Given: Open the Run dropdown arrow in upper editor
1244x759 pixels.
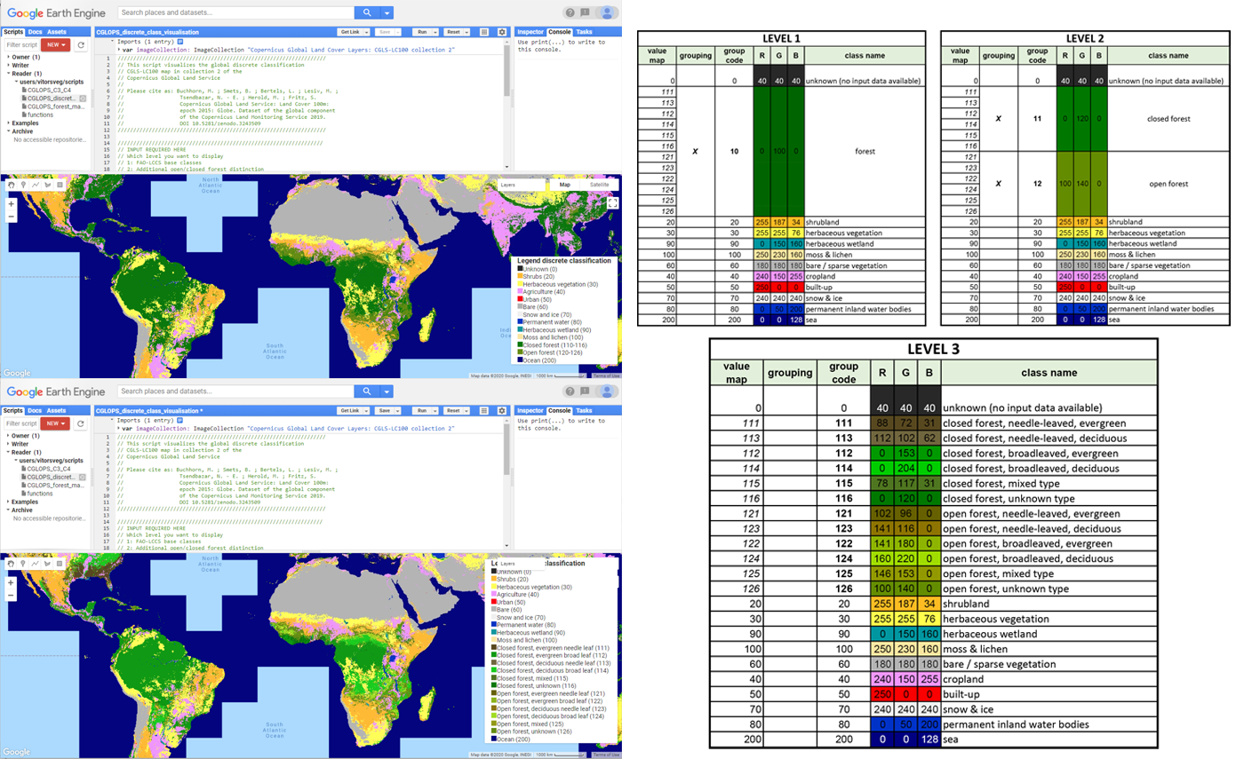Looking at the screenshot, I should (435, 32).
